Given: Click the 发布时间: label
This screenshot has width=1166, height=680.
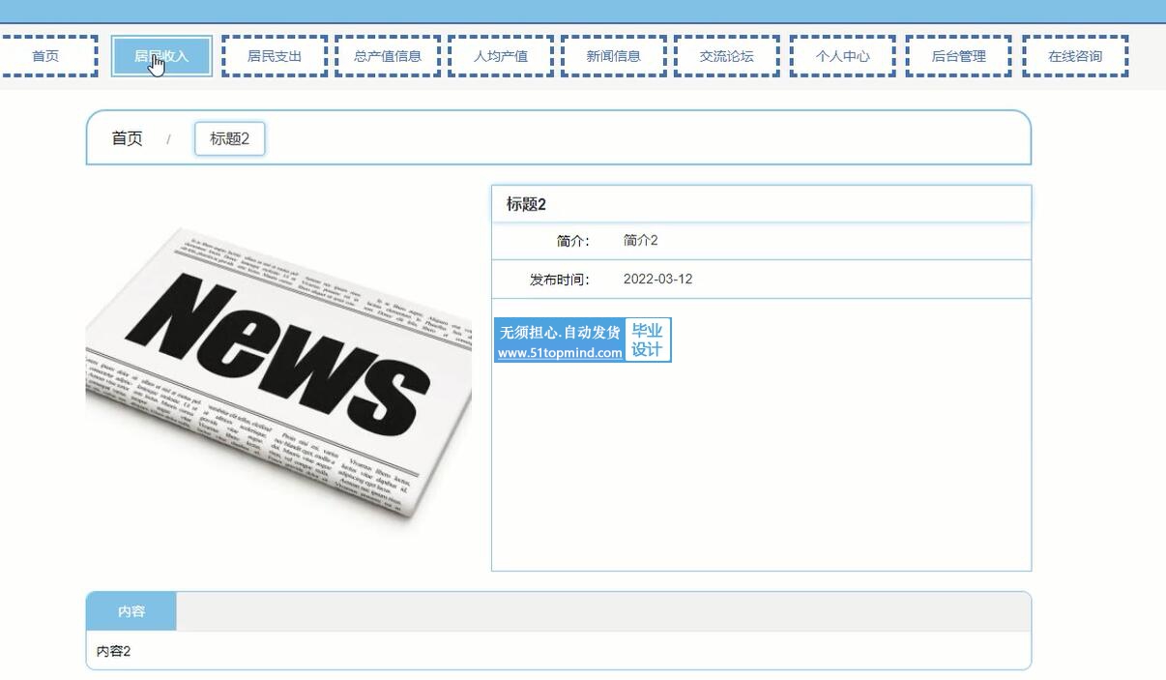Looking at the screenshot, I should (560, 280).
